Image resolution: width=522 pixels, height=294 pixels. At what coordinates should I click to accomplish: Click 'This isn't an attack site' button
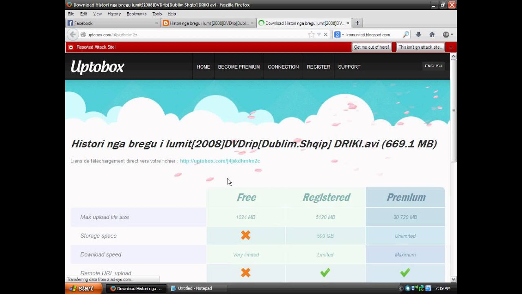pos(420,47)
